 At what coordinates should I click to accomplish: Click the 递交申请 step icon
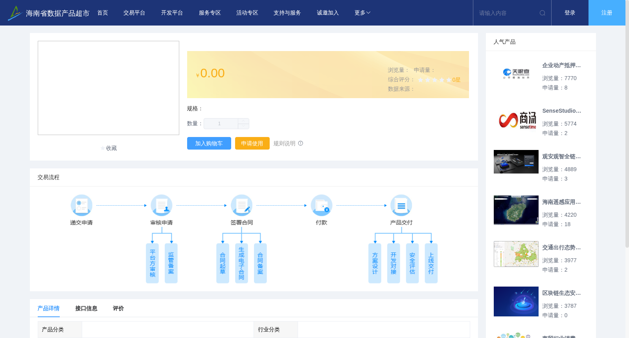click(81, 205)
